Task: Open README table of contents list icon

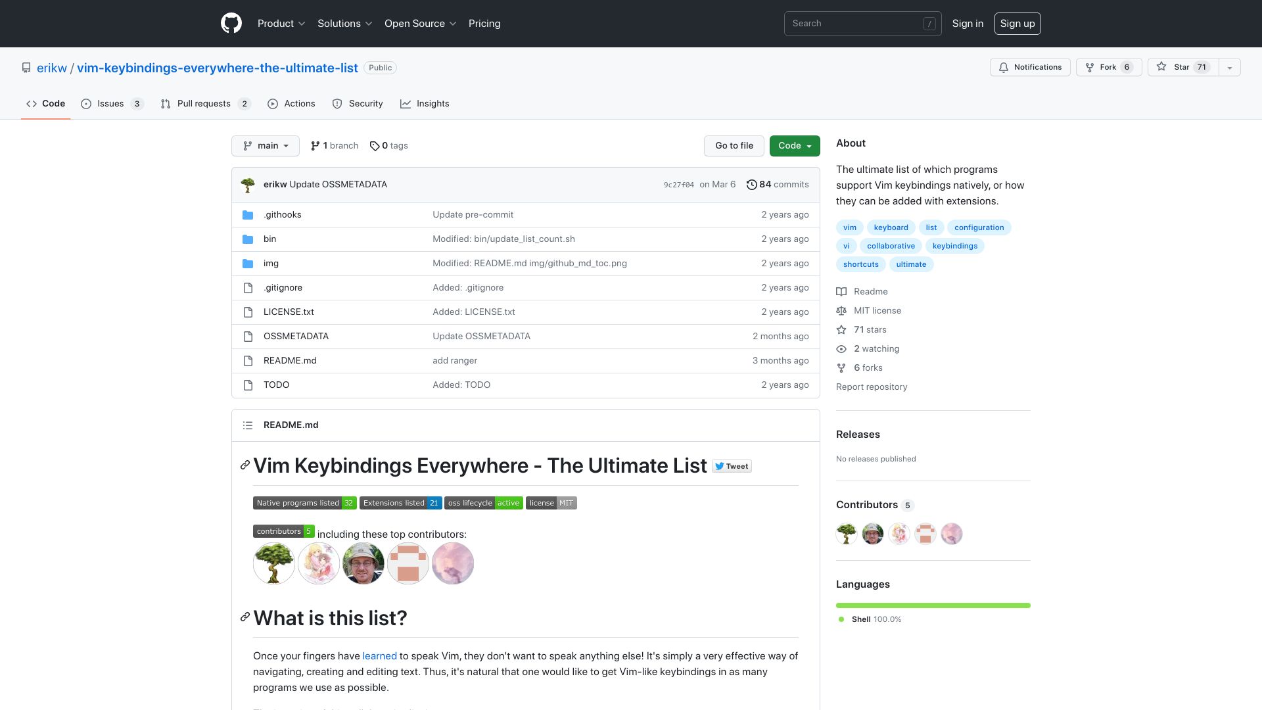Action: click(248, 425)
